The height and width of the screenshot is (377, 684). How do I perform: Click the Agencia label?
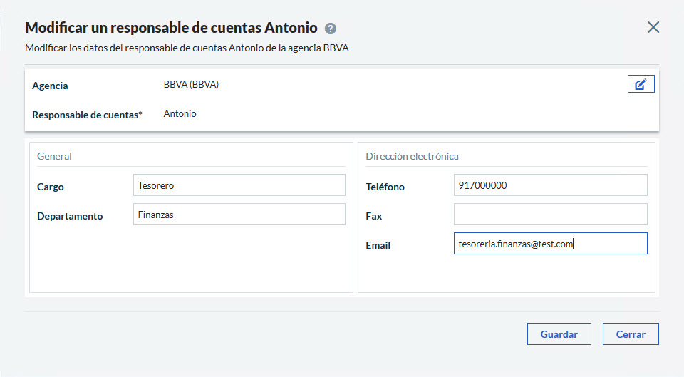(x=50, y=86)
